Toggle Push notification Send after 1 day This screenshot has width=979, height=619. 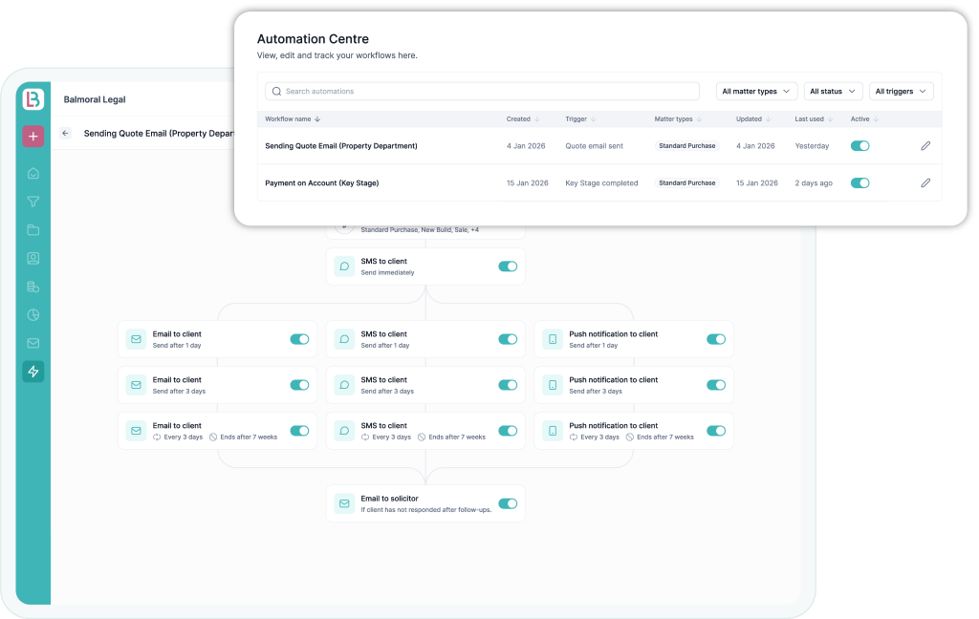(x=715, y=339)
